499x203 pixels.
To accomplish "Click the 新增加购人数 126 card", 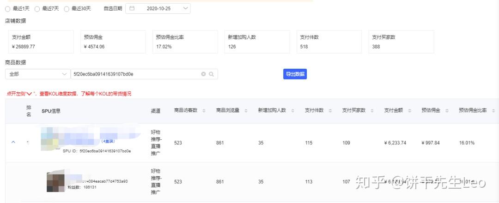I will tap(257, 42).
